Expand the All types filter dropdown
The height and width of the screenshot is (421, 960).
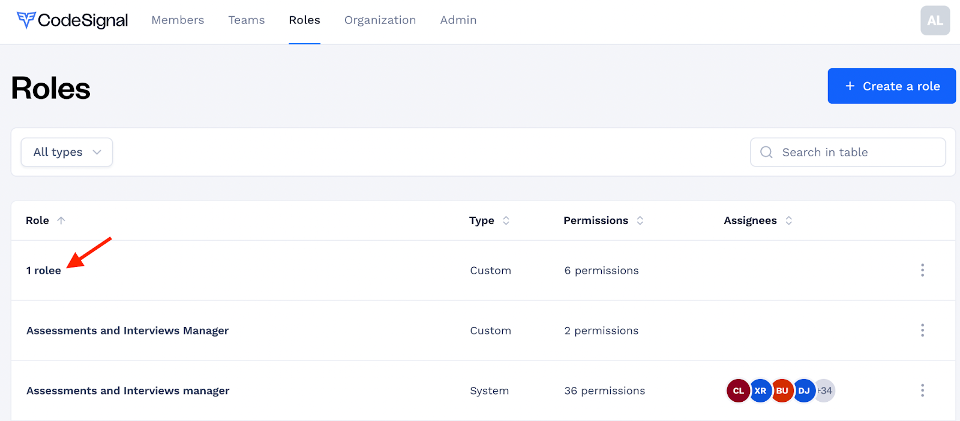tap(67, 152)
